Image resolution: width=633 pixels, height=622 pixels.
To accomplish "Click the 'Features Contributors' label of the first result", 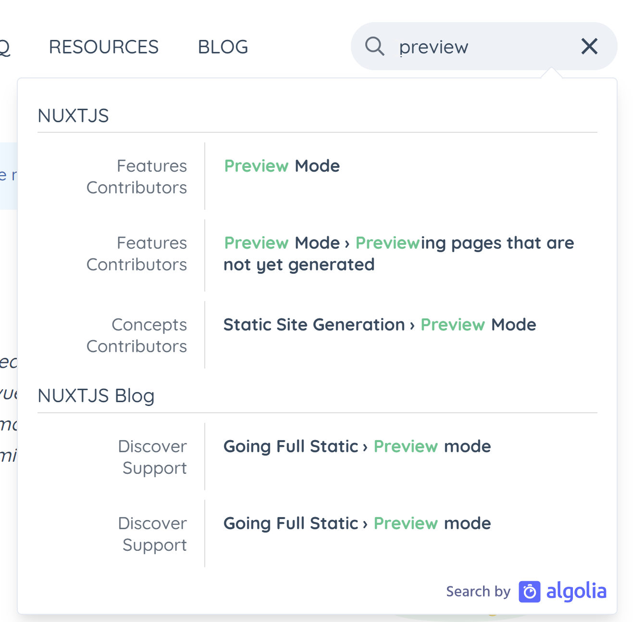I will coord(137,177).
